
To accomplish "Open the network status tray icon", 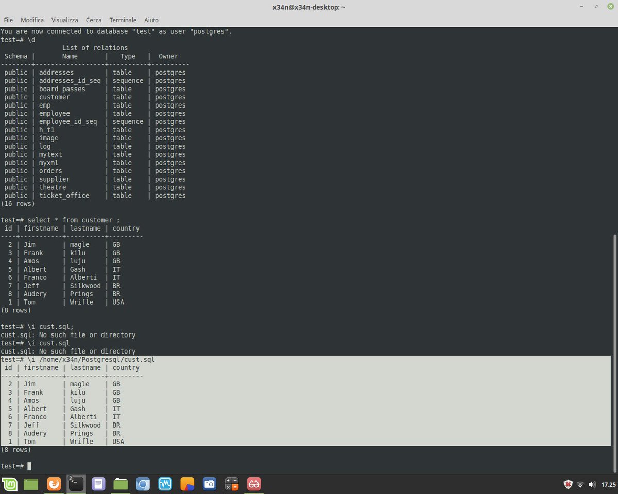I will point(580,484).
